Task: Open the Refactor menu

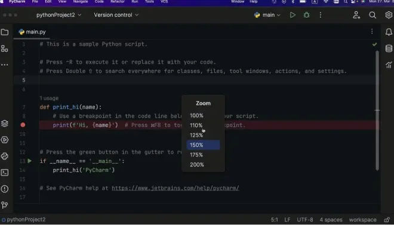Action: pos(118,2)
